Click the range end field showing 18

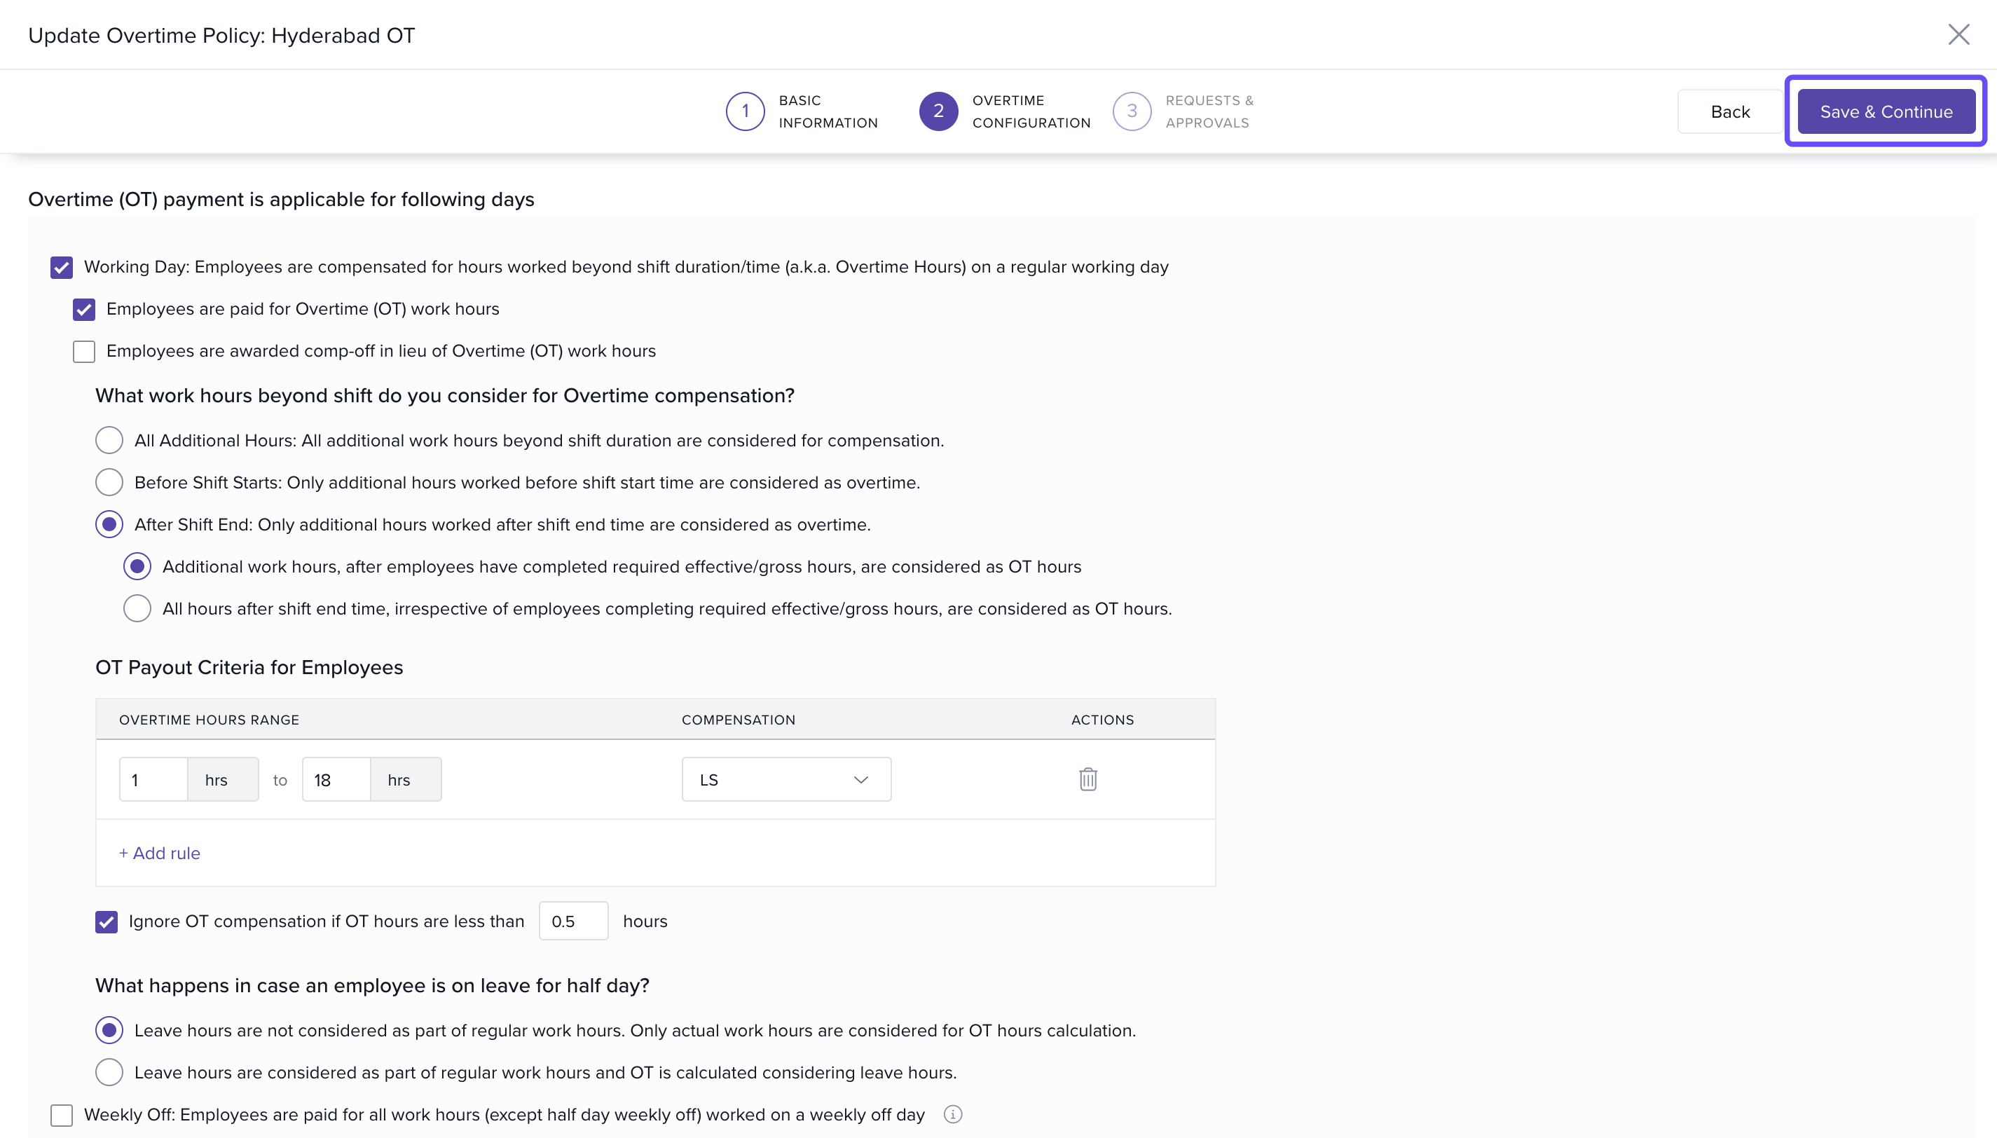(336, 779)
